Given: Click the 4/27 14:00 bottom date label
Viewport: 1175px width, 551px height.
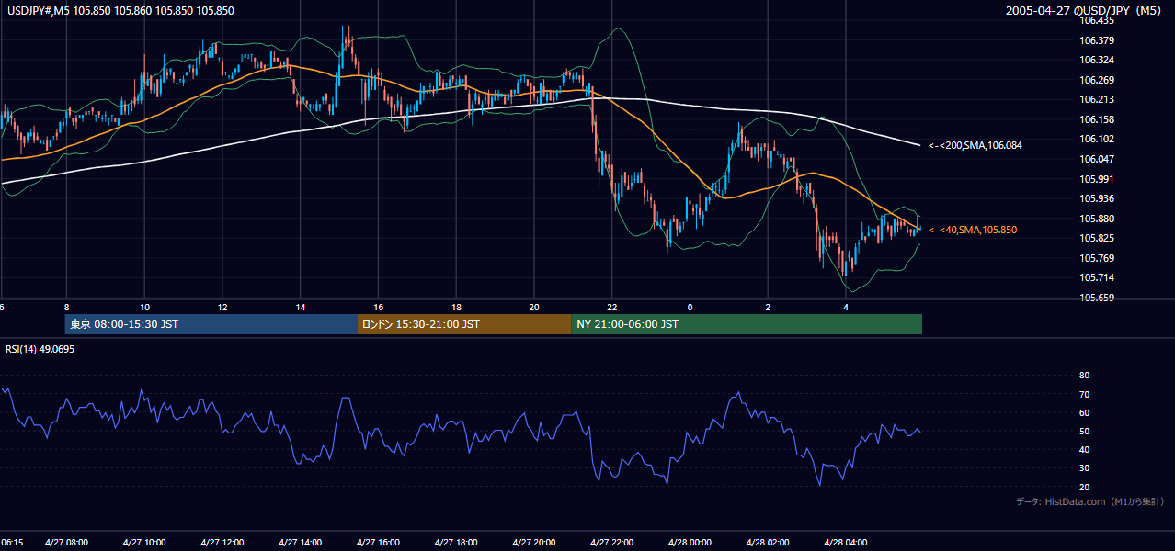Looking at the screenshot, I should click(301, 542).
